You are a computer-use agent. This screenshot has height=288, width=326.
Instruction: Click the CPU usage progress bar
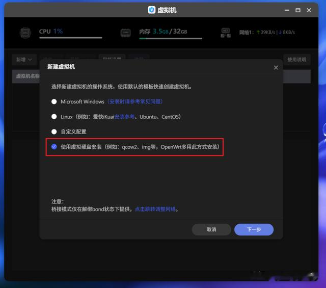[71, 38]
